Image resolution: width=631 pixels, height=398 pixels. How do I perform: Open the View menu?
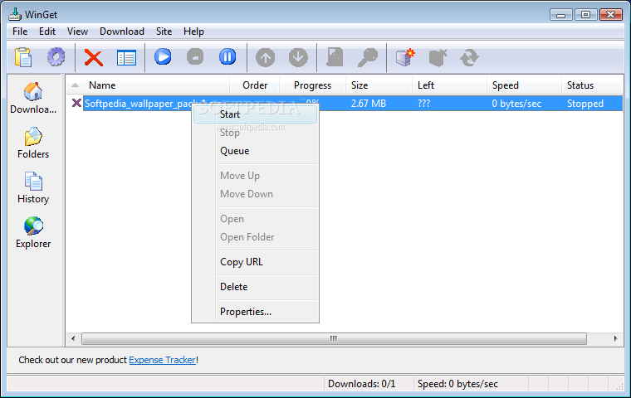[77, 32]
